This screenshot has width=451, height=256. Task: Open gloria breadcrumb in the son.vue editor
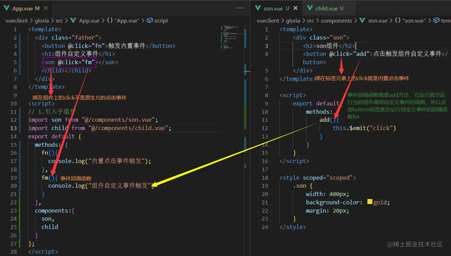click(x=293, y=21)
